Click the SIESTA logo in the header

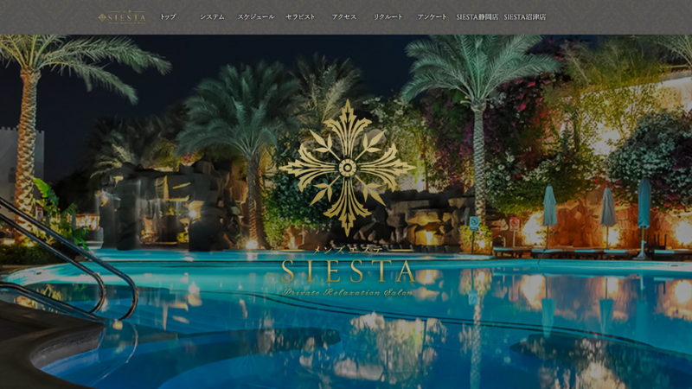(122, 17)
